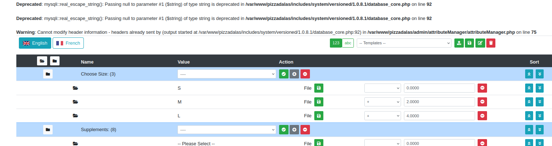Click the open-all folders button in header
This screenshot has width=552, height=146.
pyautogui.click(x=42, y=61)
